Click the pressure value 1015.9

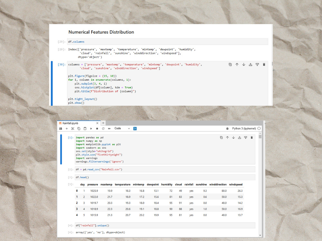pyautogui.click(x=94, y=215)
